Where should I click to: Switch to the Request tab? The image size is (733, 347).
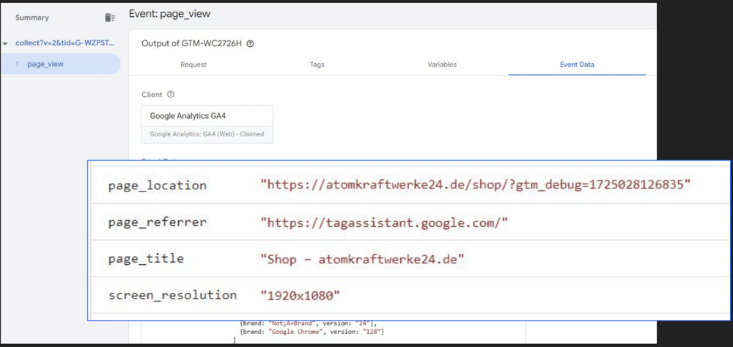(x=194, y=65)
